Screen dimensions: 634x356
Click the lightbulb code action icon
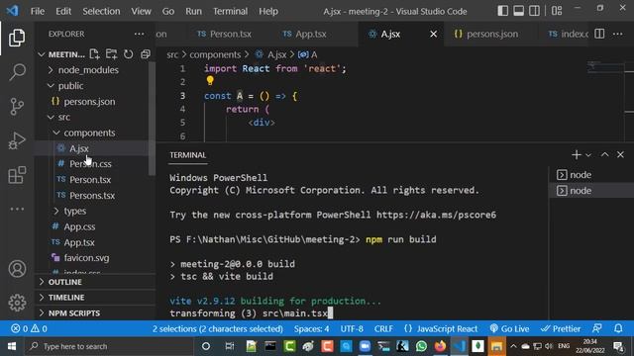(x=210, y=81)
